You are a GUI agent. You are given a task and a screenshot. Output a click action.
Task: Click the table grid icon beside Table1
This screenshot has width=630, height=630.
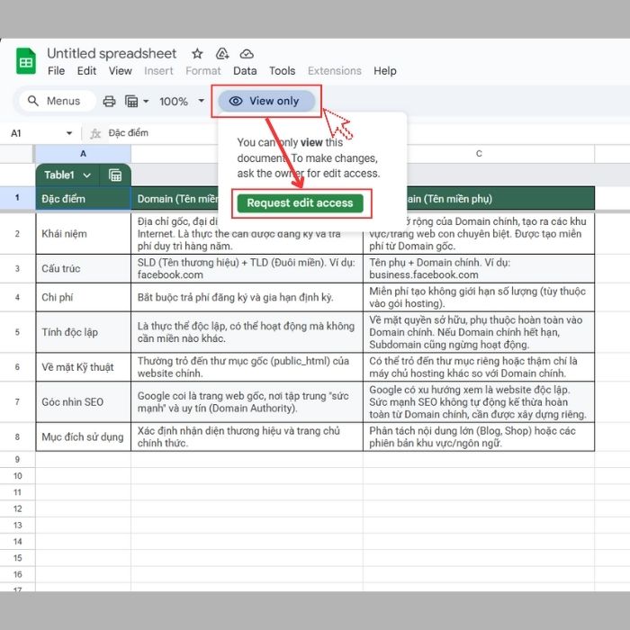click(x=115, y=175)
